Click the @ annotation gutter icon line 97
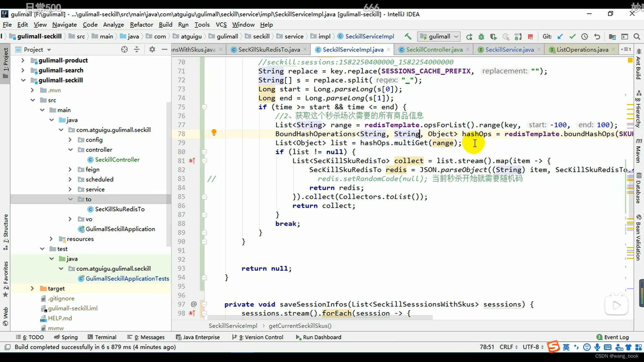The image size is (644, 362). 194,304
